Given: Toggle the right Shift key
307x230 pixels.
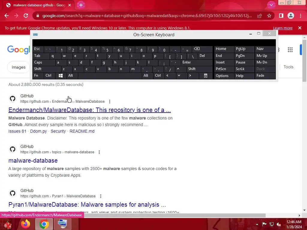Looking at the screenshot, I should (199, 69).
